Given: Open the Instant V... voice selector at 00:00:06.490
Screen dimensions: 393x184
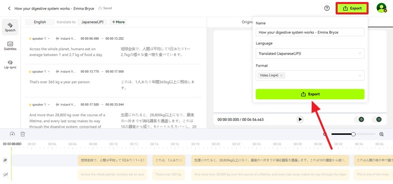Looking at the screenshot, I should coord(66,38).
